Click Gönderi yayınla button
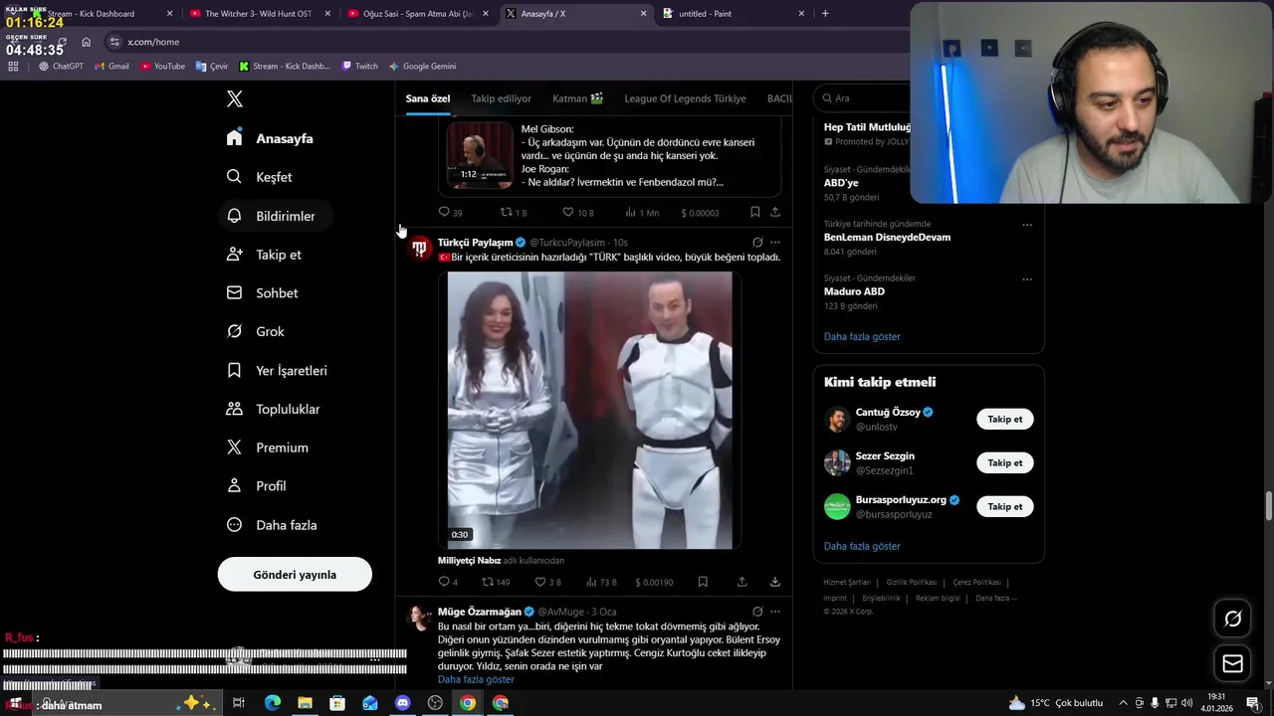 point(295,575)
